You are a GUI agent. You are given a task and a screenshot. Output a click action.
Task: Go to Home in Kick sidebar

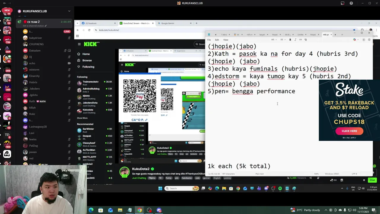(x=86, y=54)
